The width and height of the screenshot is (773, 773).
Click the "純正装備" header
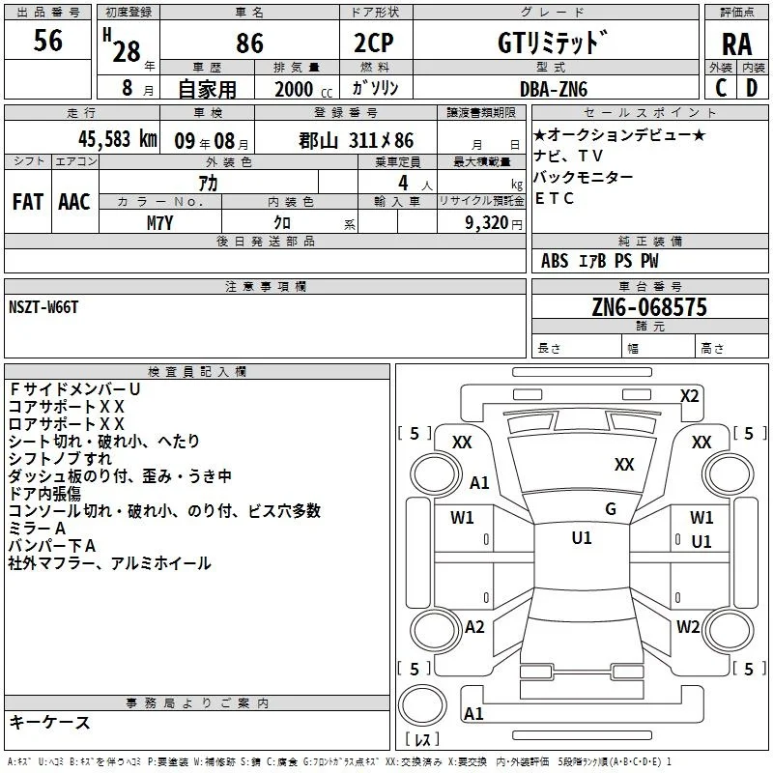click(x=649, y=241)
